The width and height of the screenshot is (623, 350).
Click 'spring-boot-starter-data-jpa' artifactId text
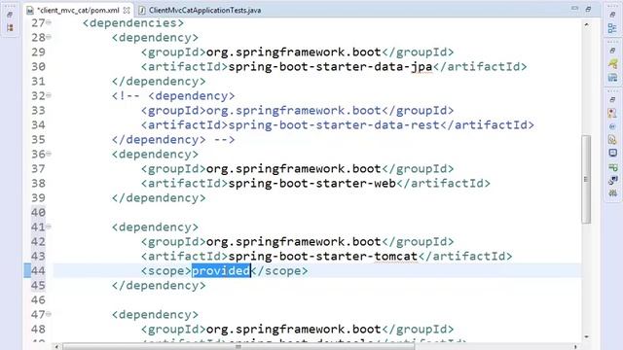(x=330, y=67)
